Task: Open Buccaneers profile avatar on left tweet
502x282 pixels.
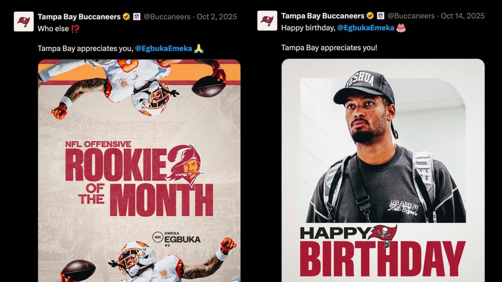Action: pos(24,22)
